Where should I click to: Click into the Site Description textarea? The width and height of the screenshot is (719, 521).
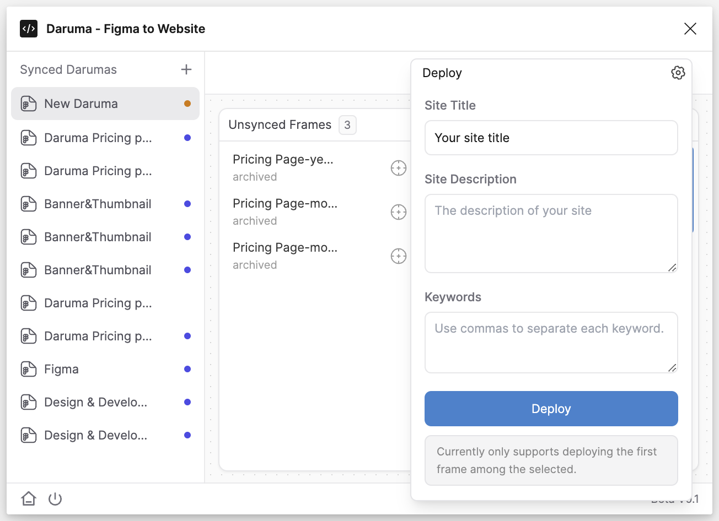coord(551,234)
